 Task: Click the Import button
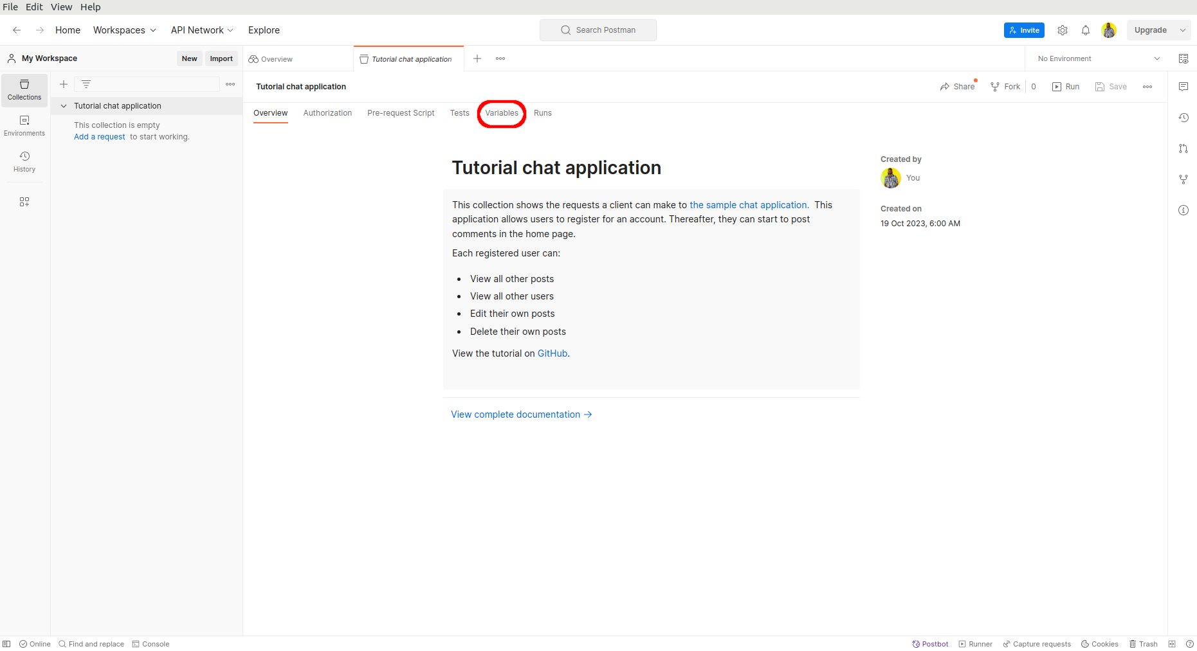click(x=221, y=58)
